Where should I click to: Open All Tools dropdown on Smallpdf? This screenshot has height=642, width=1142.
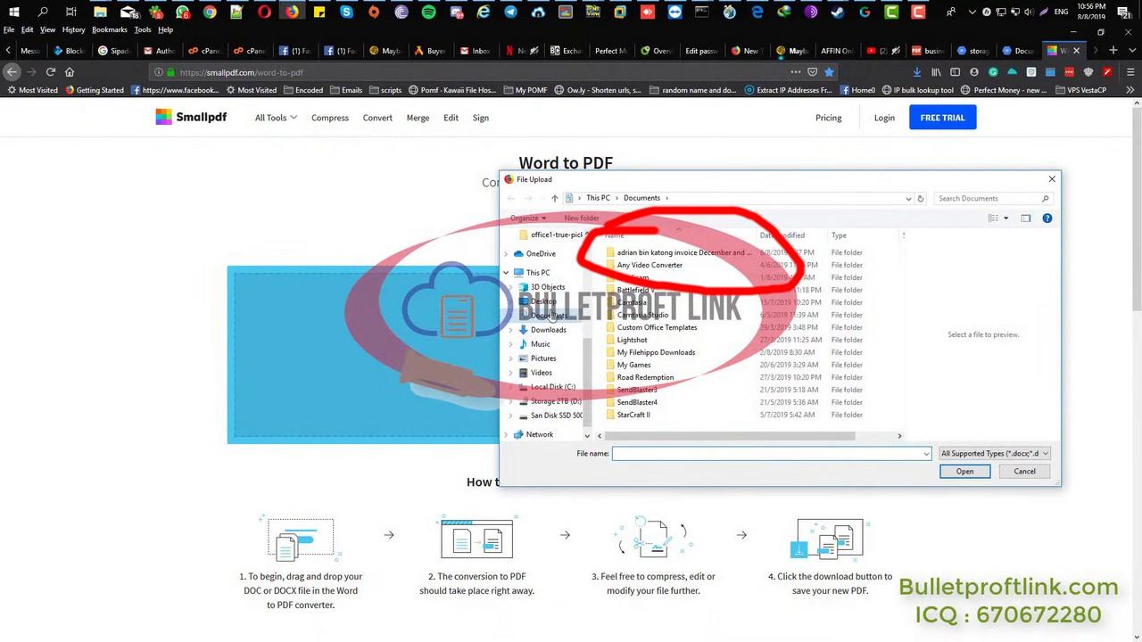[276, 118]
